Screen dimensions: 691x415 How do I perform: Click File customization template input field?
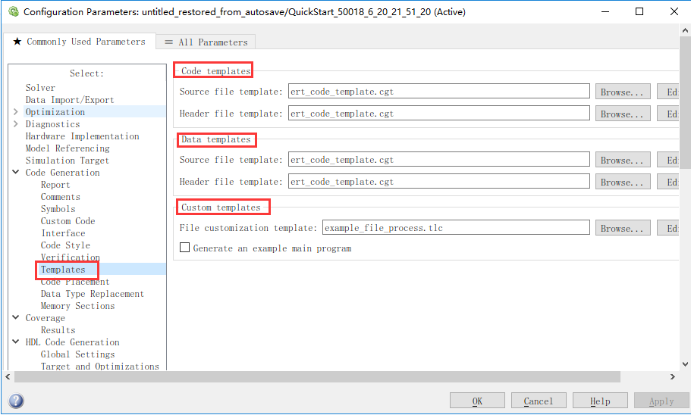[456, 228]
